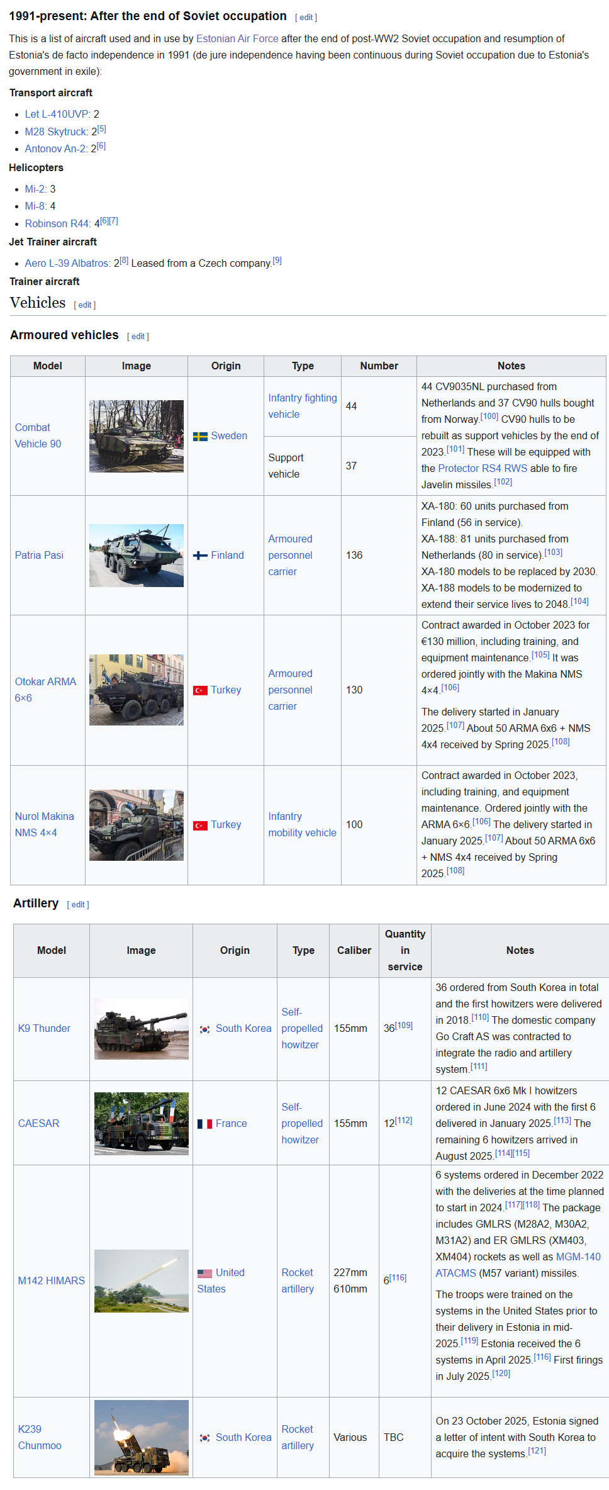This screenshot has height=1490, width=609.
Task: Edit the 1991-present section
Action: [306, 18]
